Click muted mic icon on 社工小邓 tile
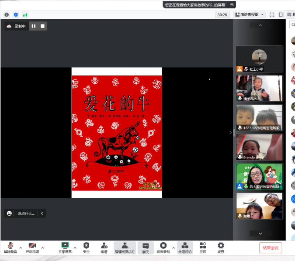 click(246, 69)
